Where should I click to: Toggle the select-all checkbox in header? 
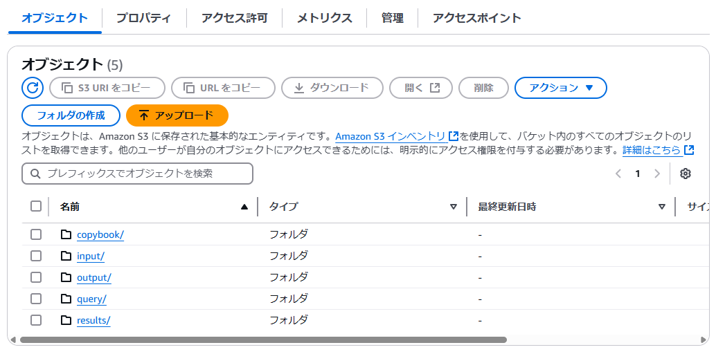point(36,206)
